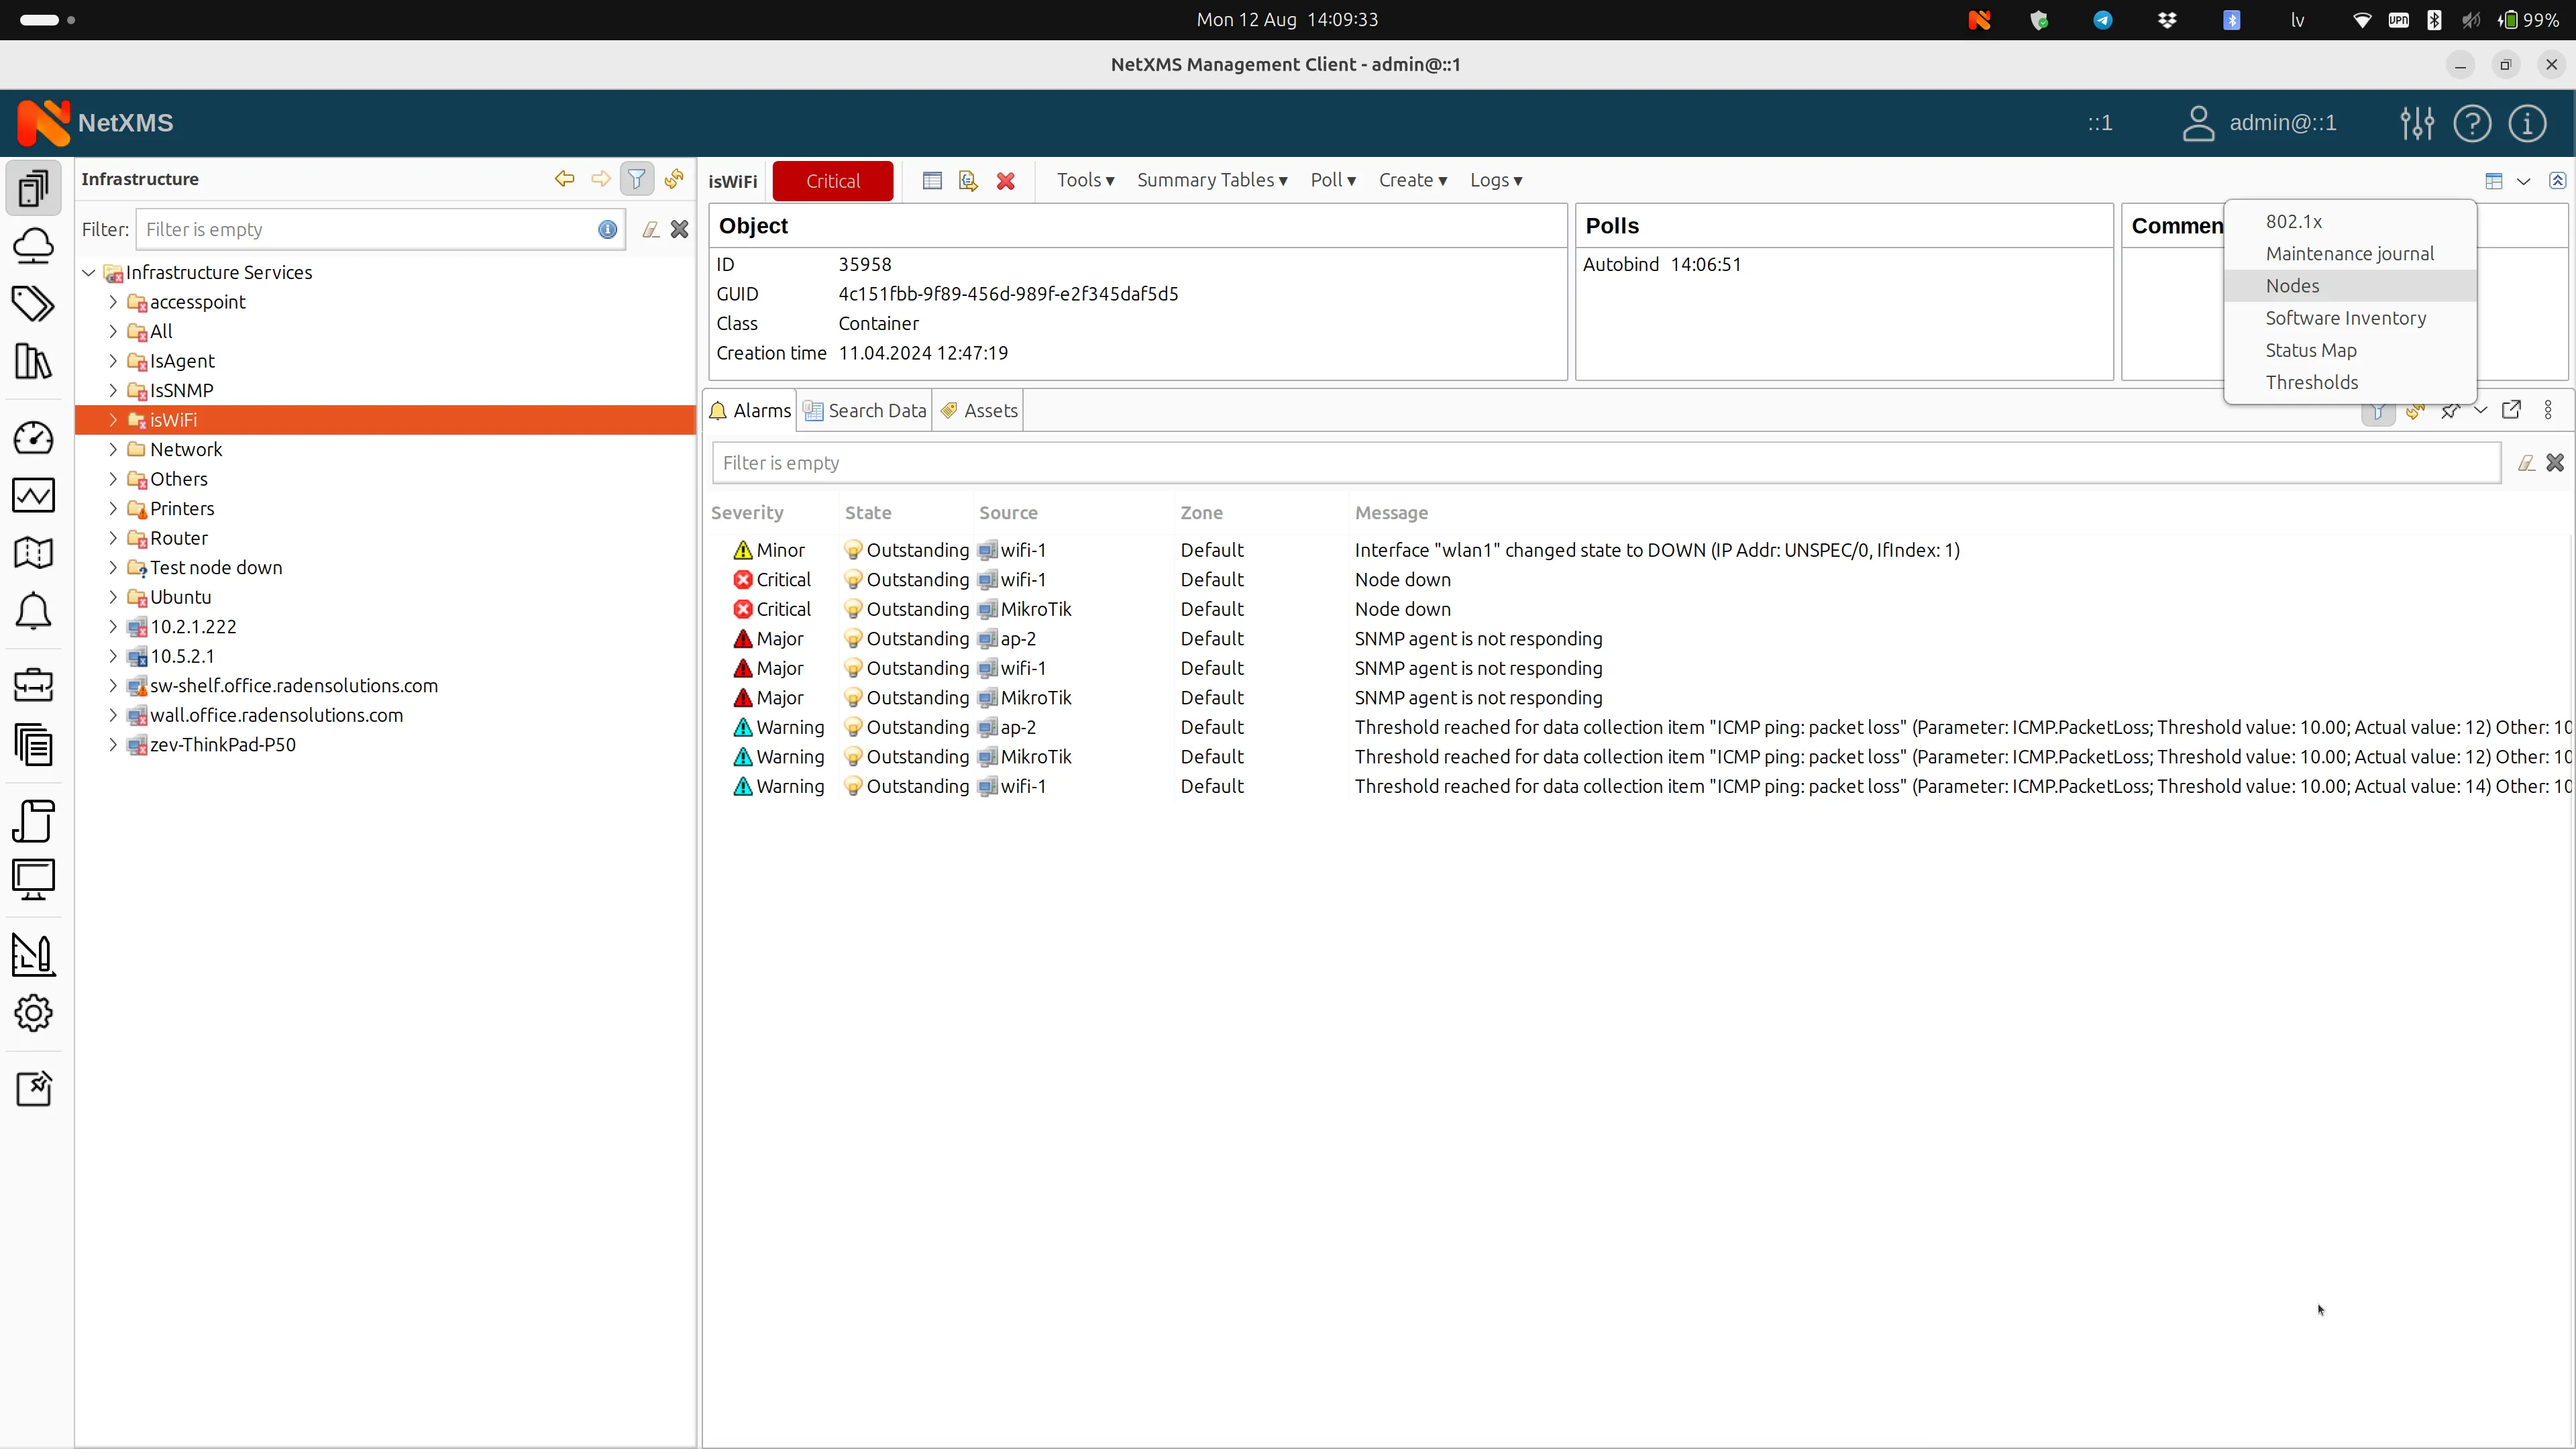The width and height of the screenshot is (2576, 1449).
Task: Open the Configuration gear perspective icon
Action: pos(34,1013)
